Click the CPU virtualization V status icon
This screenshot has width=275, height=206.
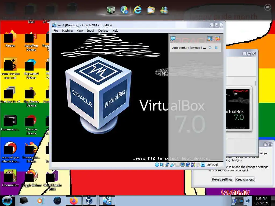193,165
